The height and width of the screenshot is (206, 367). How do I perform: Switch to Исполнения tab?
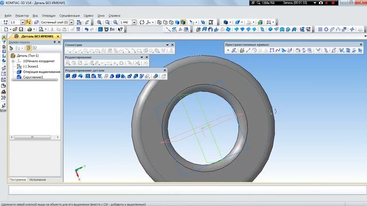[x=37, y=180]
